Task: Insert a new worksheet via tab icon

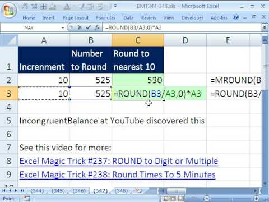Action: pyautogui.click(x=139, y=191)
